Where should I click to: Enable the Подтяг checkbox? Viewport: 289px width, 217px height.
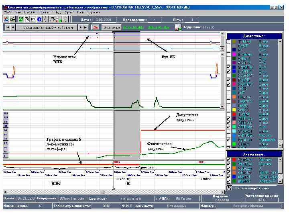(x=228, y=97)
